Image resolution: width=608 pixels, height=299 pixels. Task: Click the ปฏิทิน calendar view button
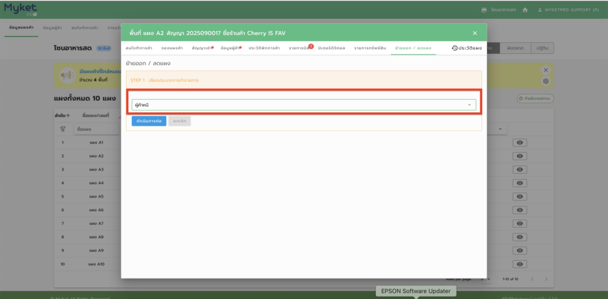click(541, 47)
